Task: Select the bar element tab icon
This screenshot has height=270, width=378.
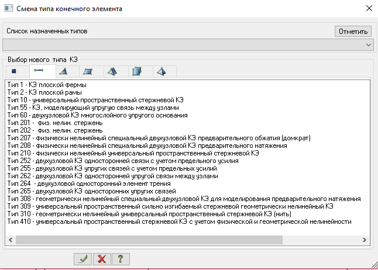Action: pyautogui.click(x=39, y=70)
